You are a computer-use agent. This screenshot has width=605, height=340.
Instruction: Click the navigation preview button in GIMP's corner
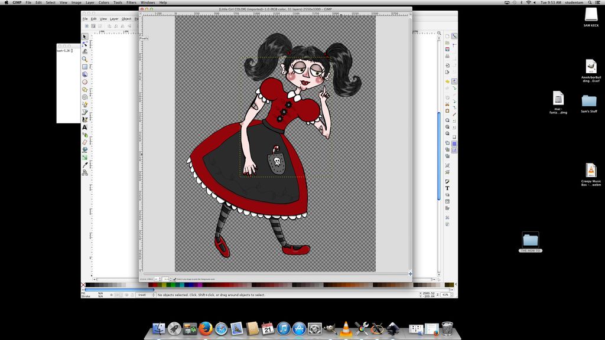tap(411, 273)
